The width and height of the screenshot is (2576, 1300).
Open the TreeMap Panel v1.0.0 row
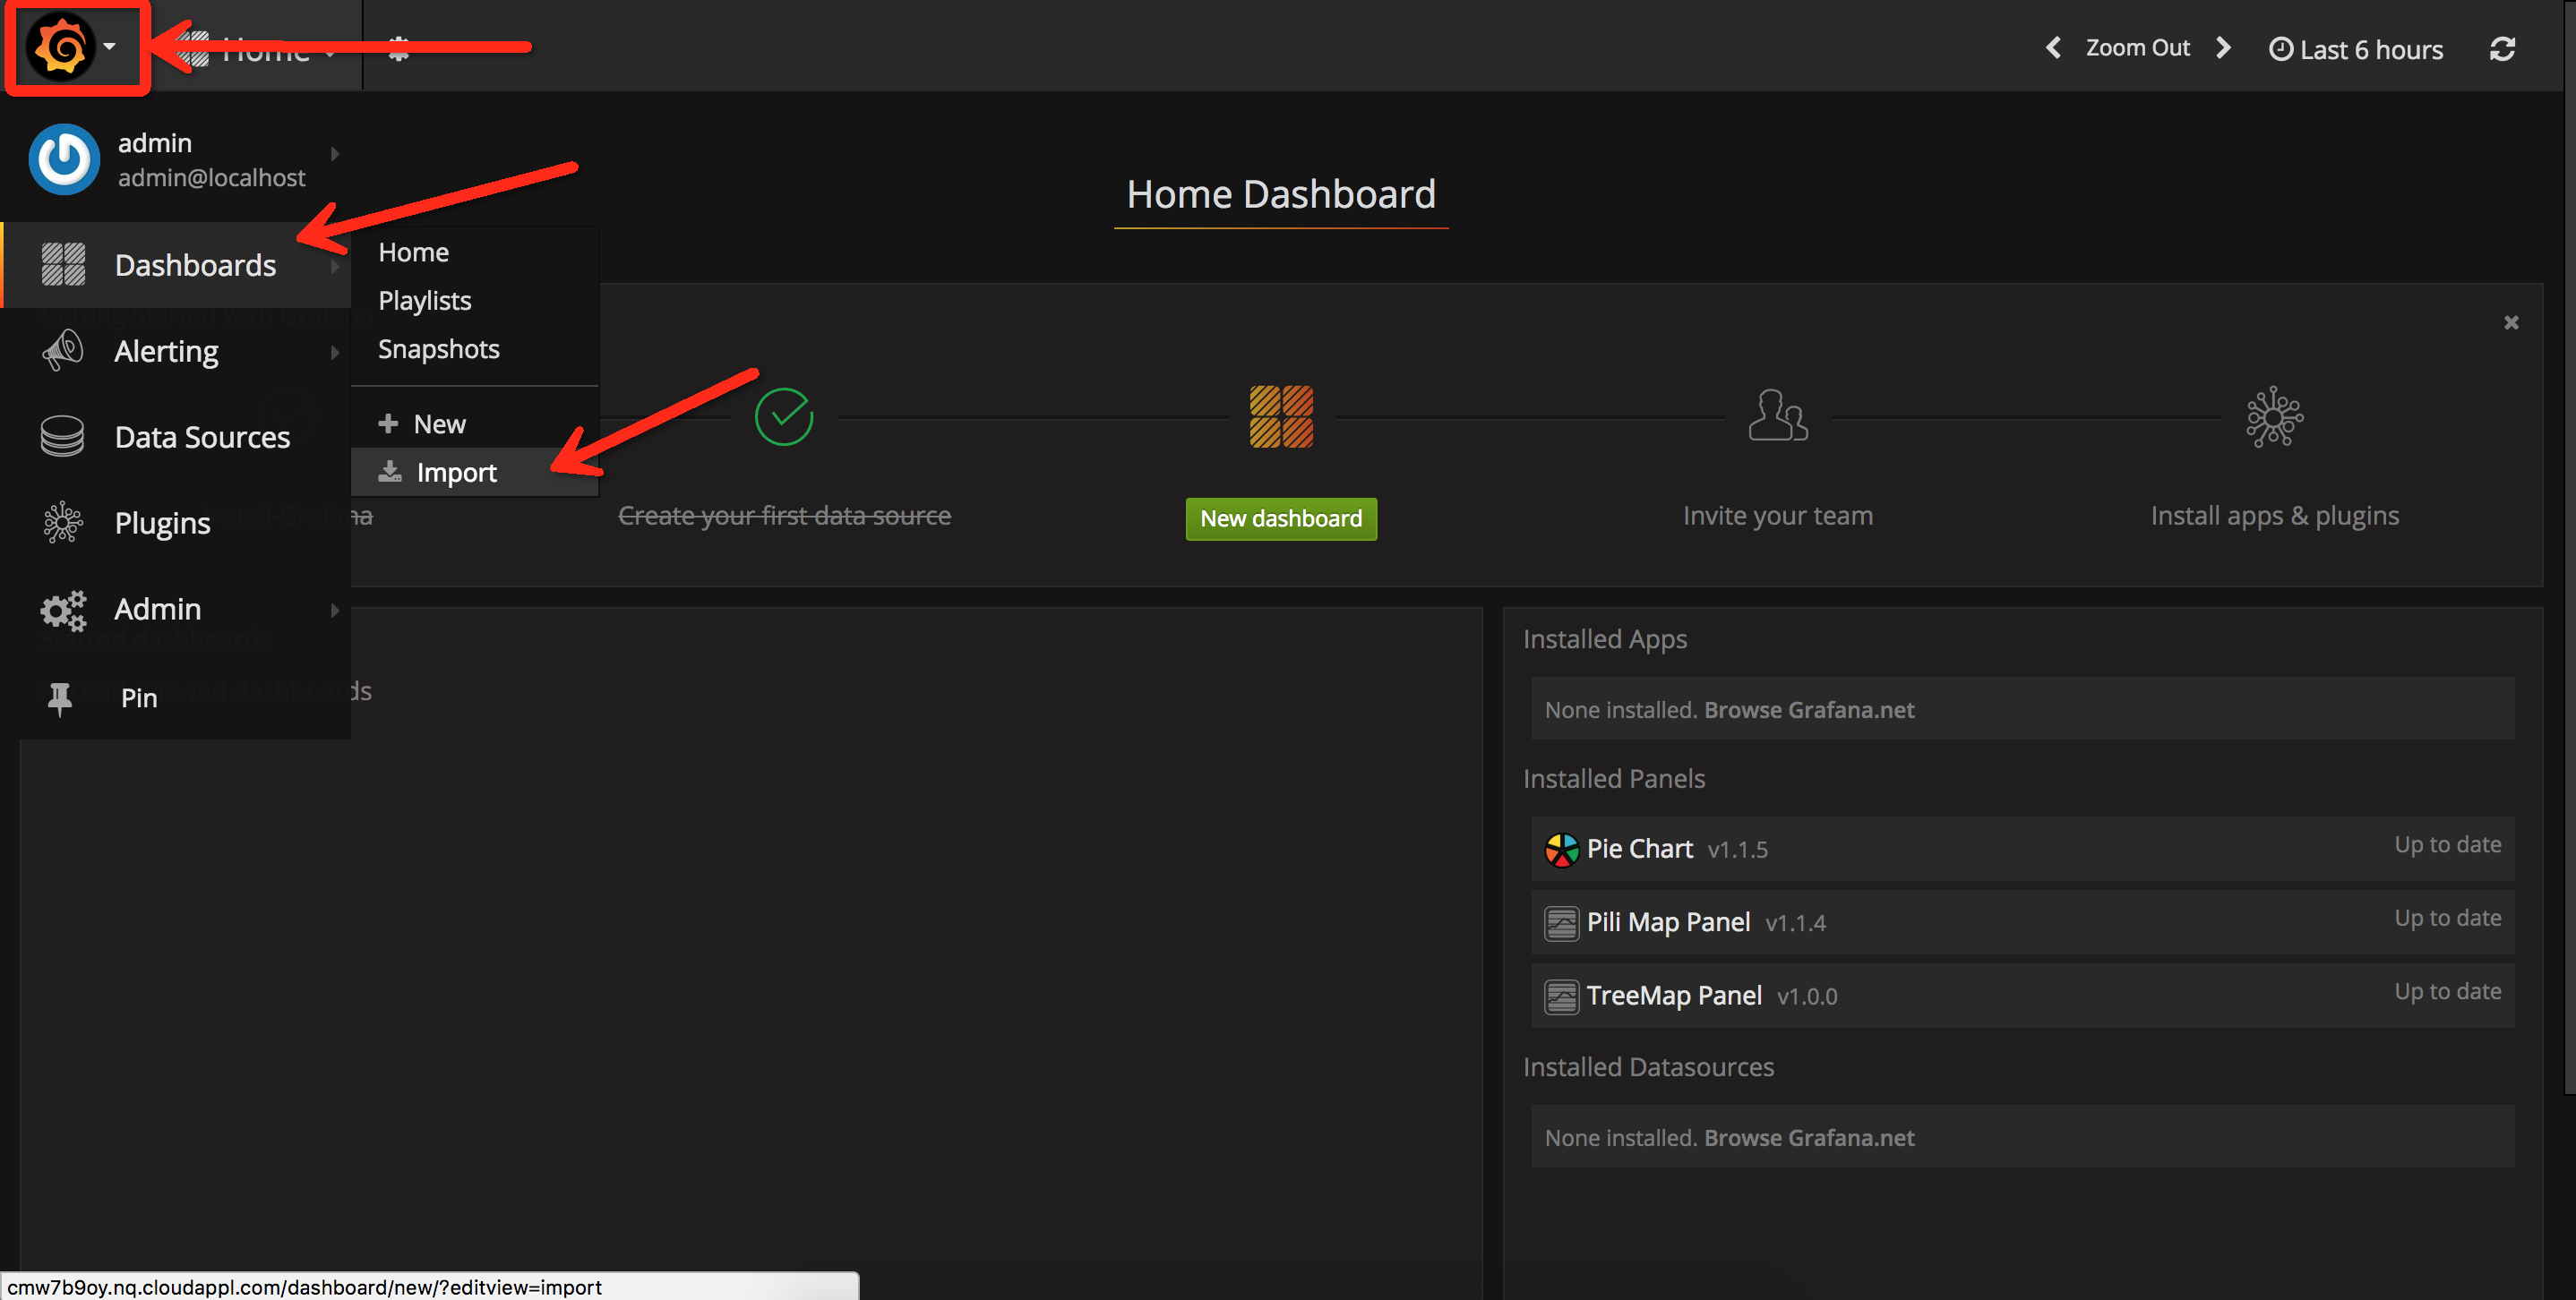click(2022, 996)
